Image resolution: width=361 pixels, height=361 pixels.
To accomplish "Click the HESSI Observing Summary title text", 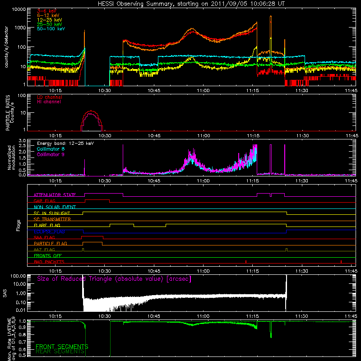I will (191, 4).
